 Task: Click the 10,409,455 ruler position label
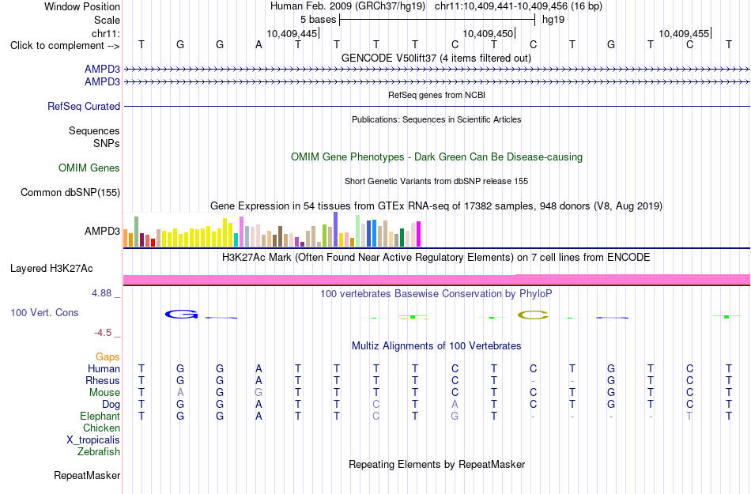coord(684,33)
